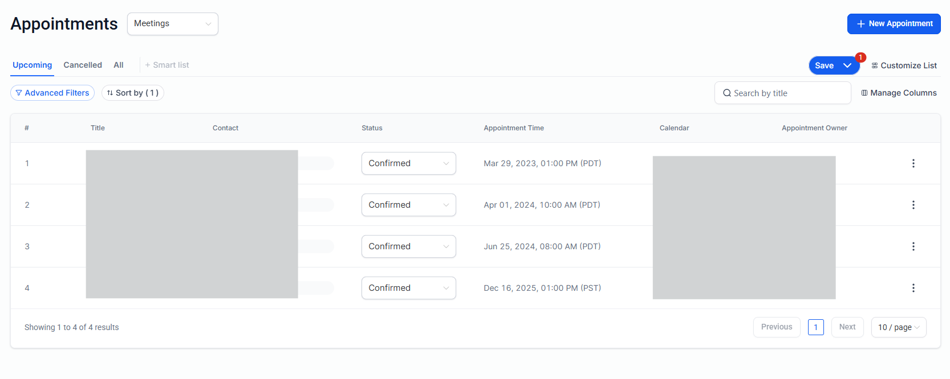Select page 1 in pagination

[815, 327]
